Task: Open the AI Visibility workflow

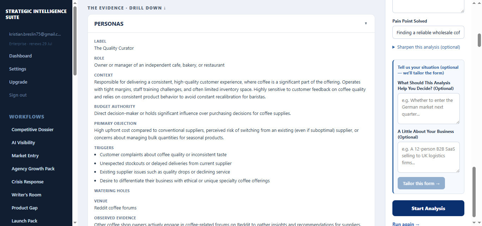Action: (x=23, y=142)
